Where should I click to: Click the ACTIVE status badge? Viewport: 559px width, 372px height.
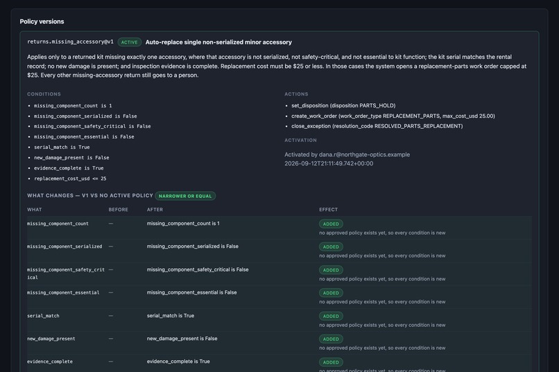130,42
